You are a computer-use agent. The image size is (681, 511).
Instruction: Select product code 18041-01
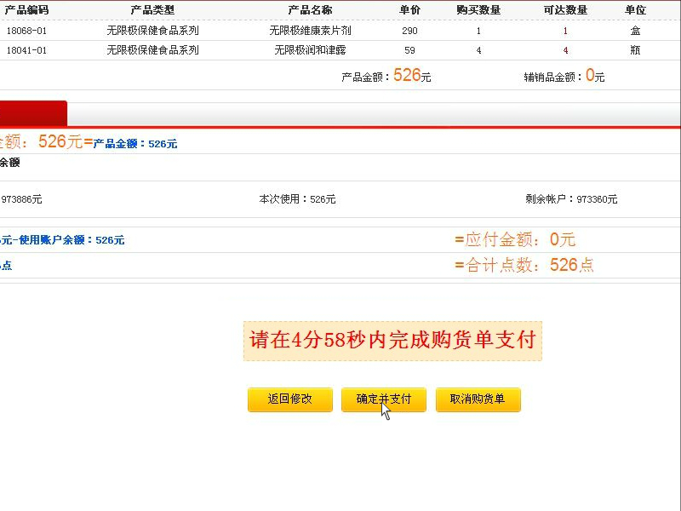26,50
